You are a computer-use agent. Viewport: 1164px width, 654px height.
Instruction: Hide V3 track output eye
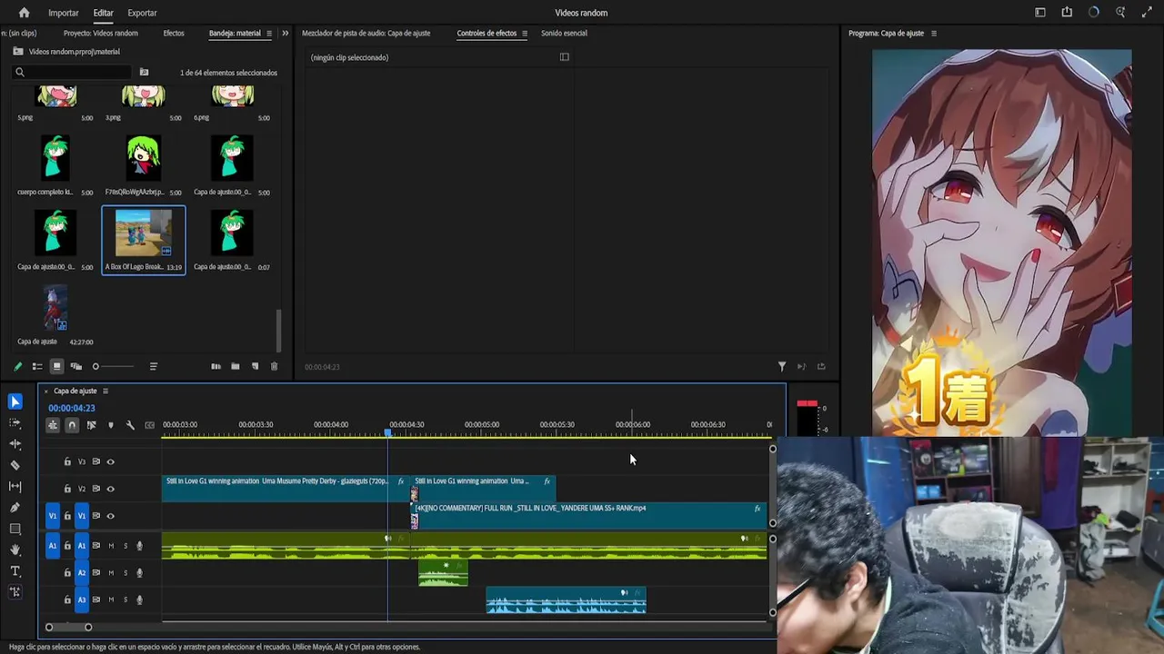[111, 461]
